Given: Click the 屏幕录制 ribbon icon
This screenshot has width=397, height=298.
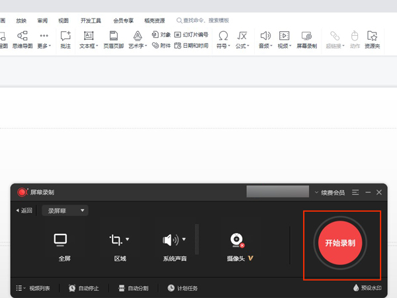Looking at the screenshot, I should (306, 39).
